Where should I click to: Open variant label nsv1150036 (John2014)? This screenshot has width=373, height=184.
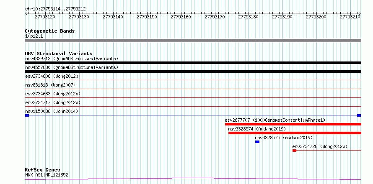(52, 111)
